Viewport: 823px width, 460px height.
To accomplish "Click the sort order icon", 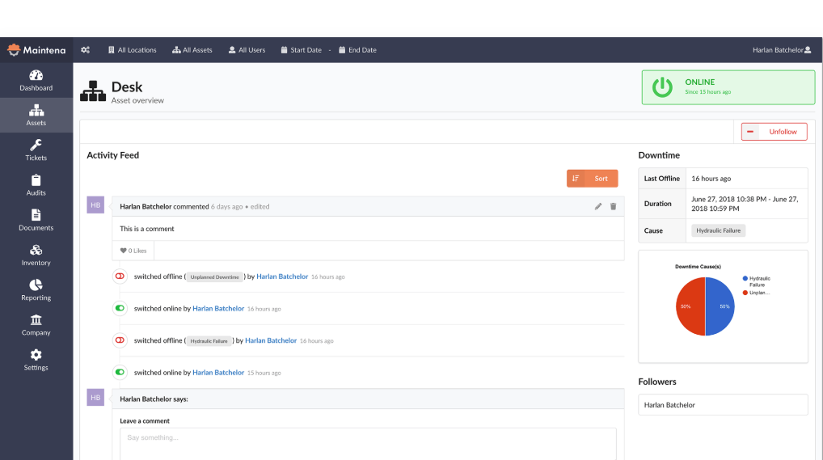I will click(x=576, y=179).
